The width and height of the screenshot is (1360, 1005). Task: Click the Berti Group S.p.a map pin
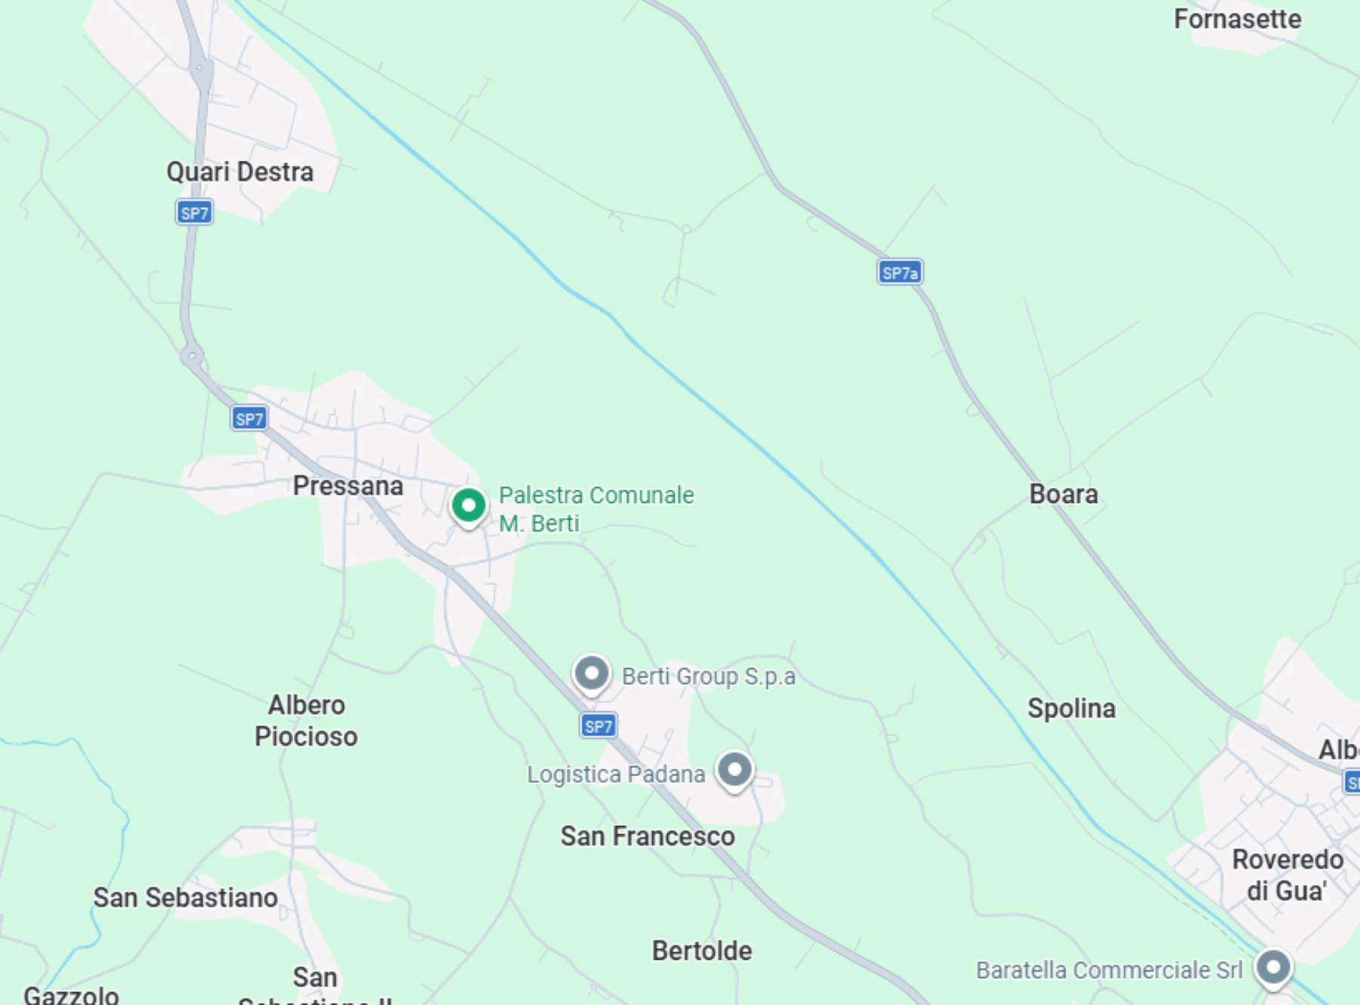tap(592, 674)
